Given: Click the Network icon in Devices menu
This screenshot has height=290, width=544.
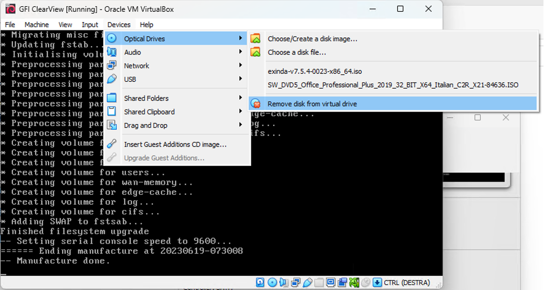Looking at the screenshot, I should point(112,65).
